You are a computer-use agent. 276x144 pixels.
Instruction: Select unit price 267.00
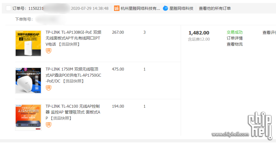pyautogui.click(x=118, y=32)
